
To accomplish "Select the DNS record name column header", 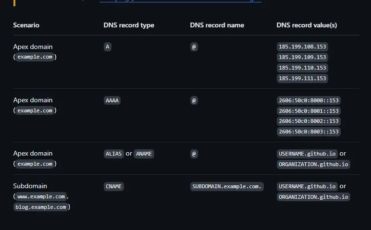I will (217, 25).
